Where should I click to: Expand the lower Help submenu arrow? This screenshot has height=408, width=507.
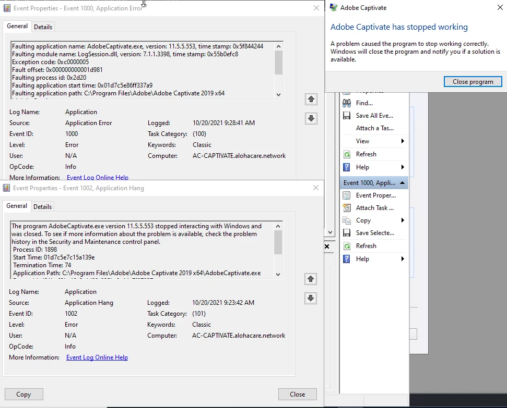(403, 258)
